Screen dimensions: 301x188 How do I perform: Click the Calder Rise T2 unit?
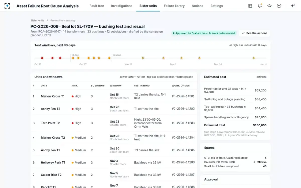click(x=51, y=175)
